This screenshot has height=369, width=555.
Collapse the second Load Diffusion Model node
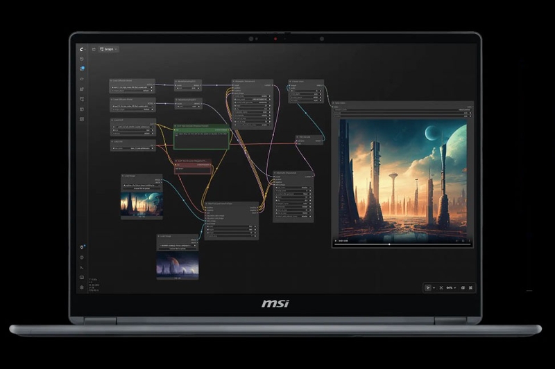112,100
